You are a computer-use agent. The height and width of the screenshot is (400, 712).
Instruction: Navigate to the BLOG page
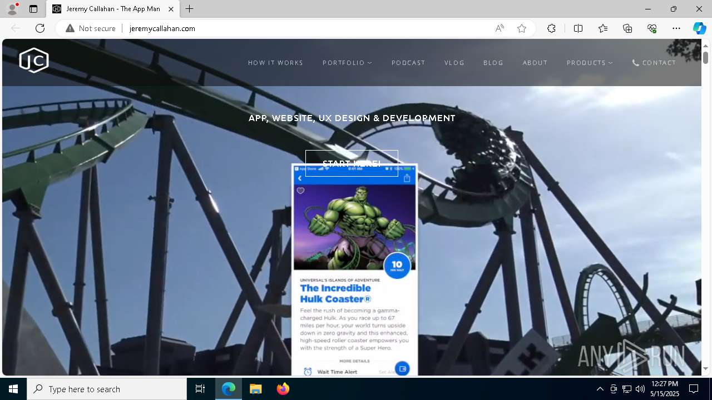[x=493, y=63]
